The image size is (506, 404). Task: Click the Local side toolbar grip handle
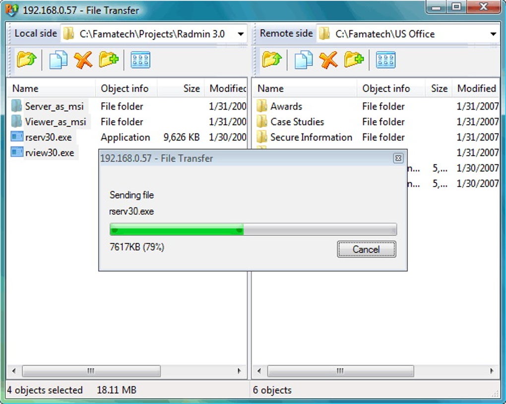(9, 62)
